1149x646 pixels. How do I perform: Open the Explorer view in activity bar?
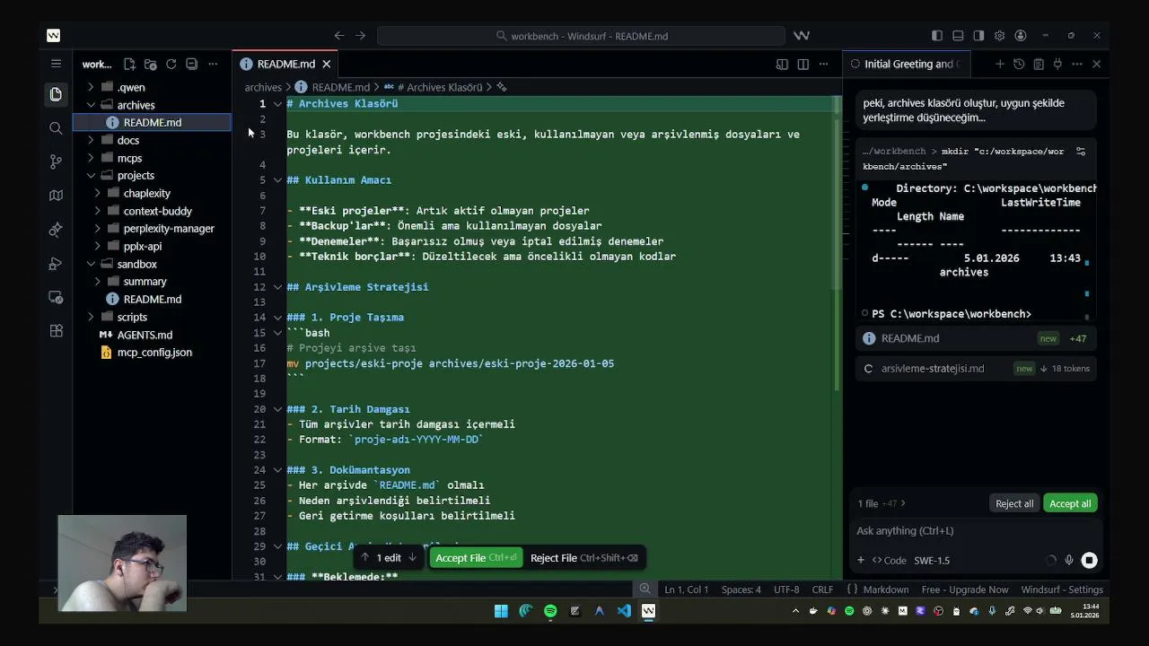[56, 94]
